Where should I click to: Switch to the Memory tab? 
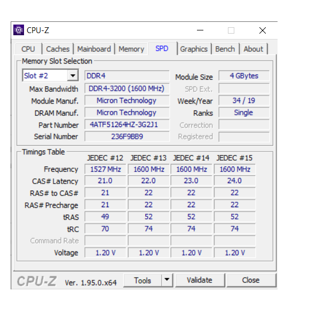coord(131,49)
